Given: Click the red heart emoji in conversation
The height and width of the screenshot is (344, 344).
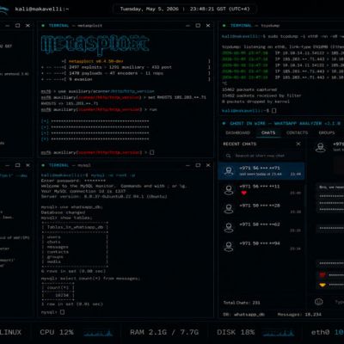Looking at the screenshot, I should point(322,275).
